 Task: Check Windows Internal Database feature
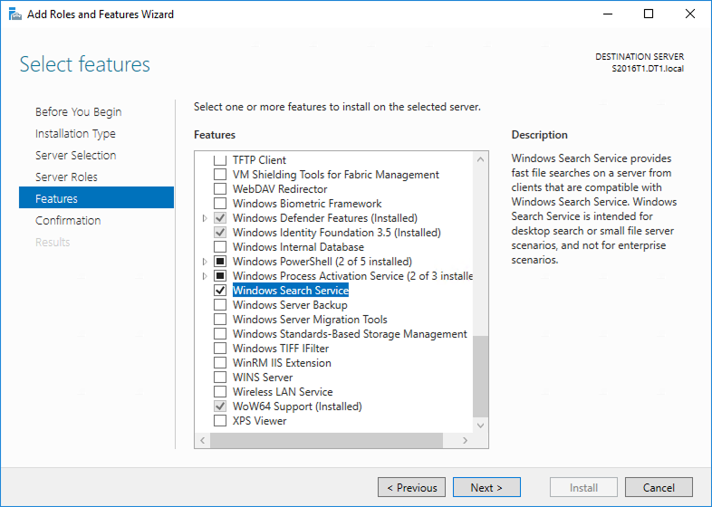220,247
